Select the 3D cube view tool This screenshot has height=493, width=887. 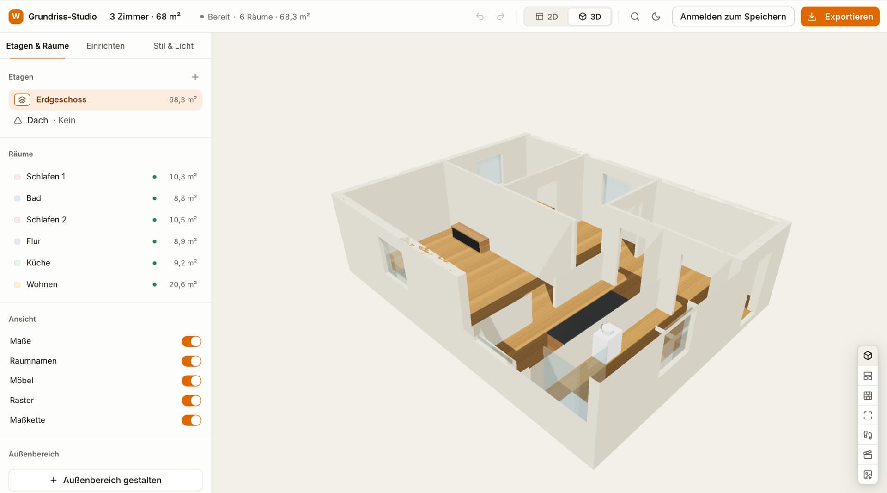point(868,356)
